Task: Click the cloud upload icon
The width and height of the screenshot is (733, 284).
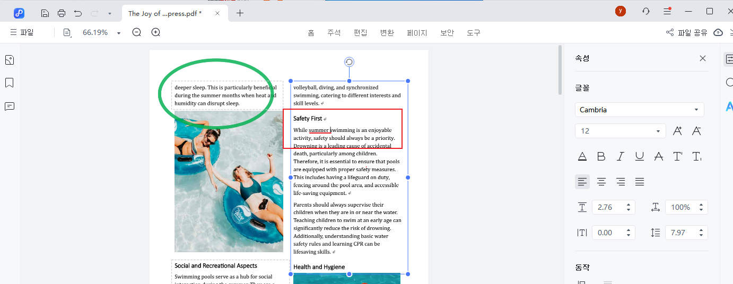Action: click(x=718, y=33)
